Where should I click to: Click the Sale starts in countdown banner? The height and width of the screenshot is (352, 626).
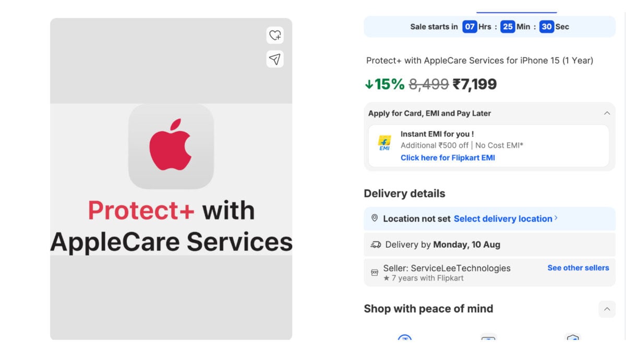click(489, 27)
